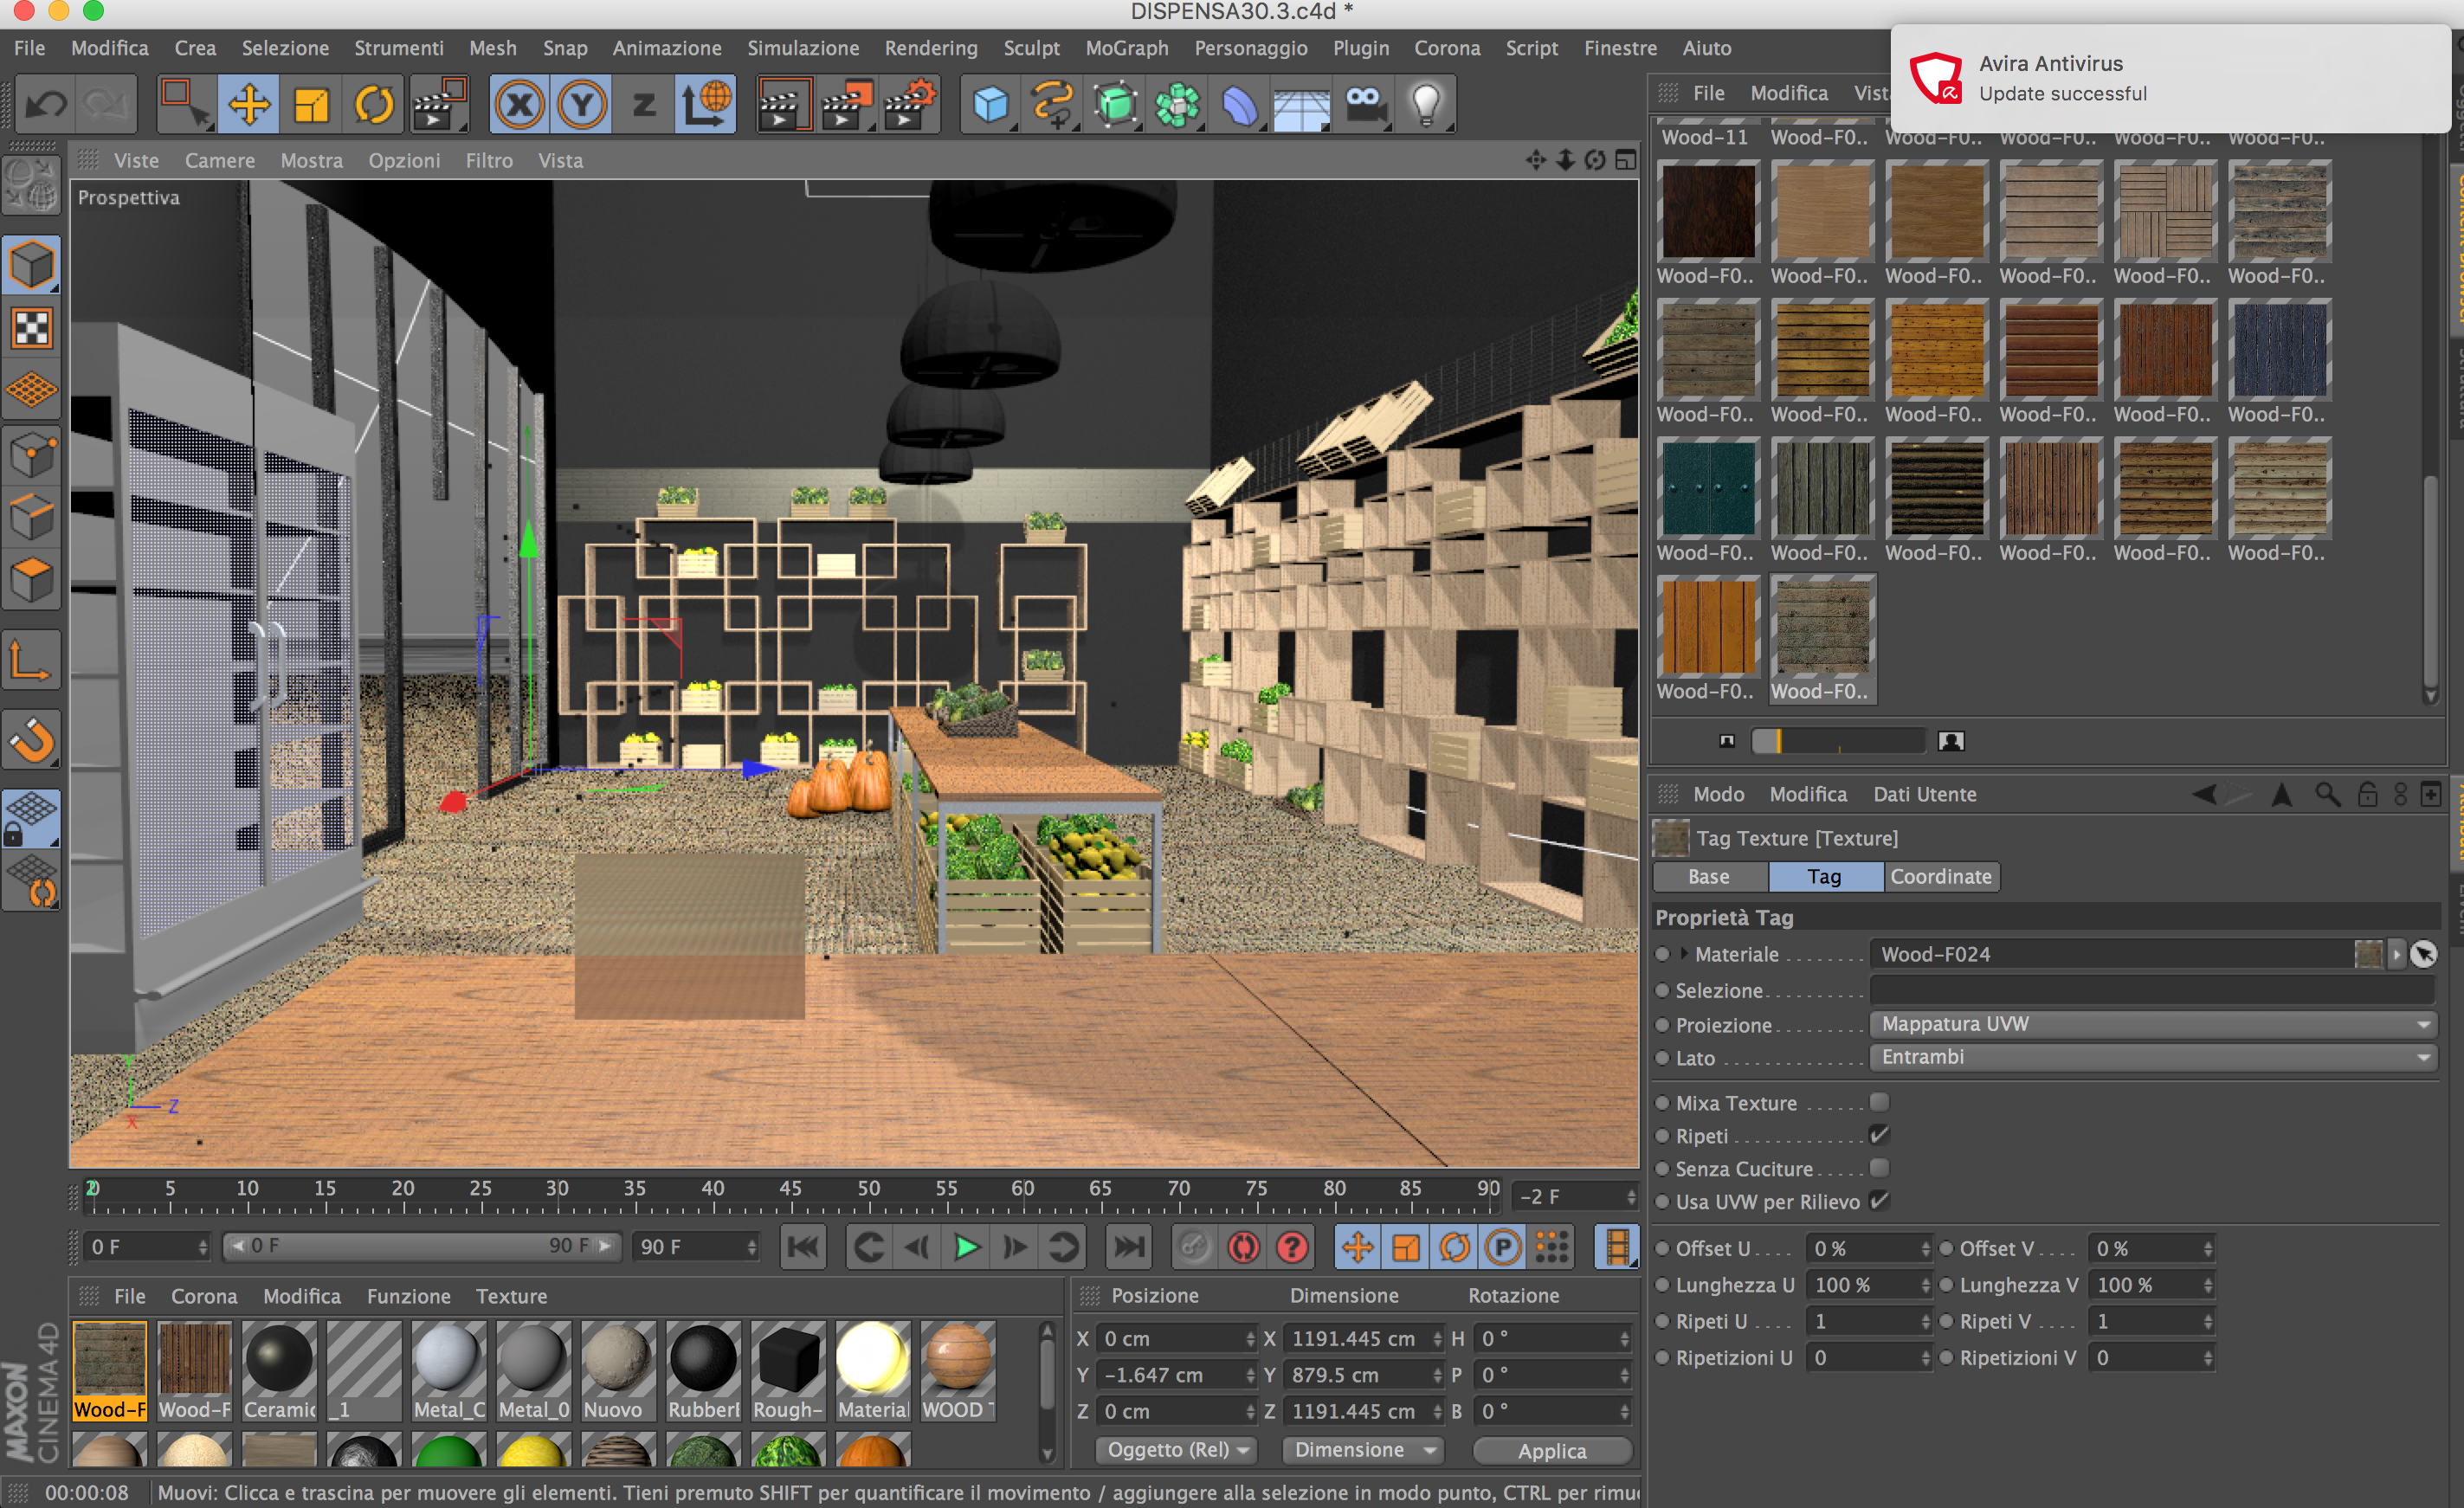Toggle X axis lock
Screen dimensions: 2464x1508
(519, 104)
